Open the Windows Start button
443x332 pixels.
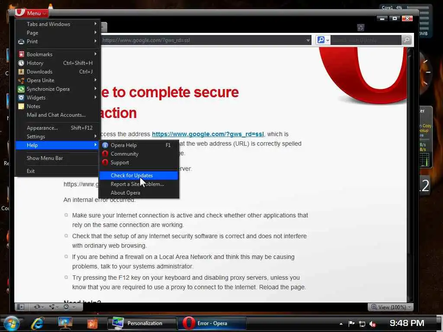pos(11,323)
